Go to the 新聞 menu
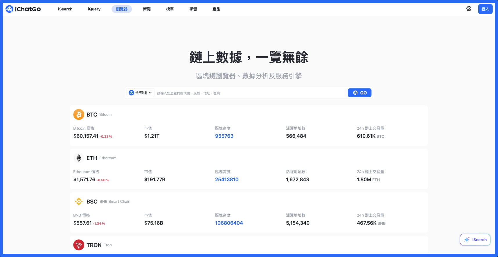The width and height of the screenshot is (498, 257). point(147,9)
